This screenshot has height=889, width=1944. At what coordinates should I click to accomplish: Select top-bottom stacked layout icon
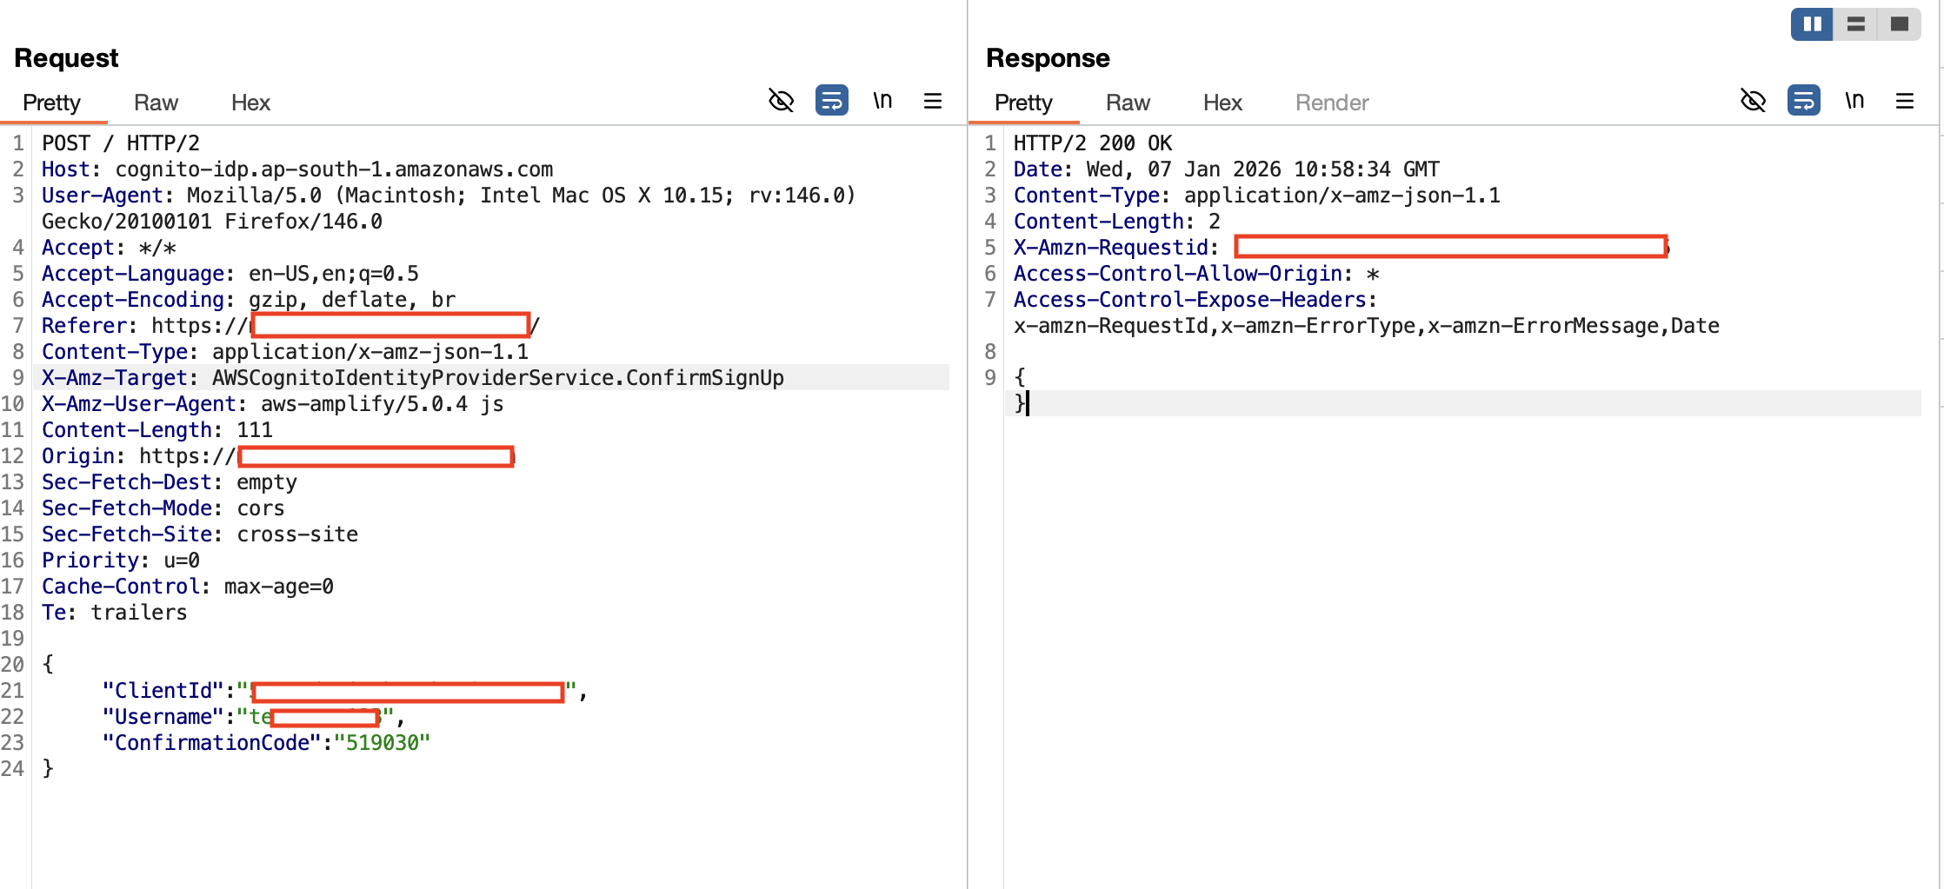point(1856,23)
